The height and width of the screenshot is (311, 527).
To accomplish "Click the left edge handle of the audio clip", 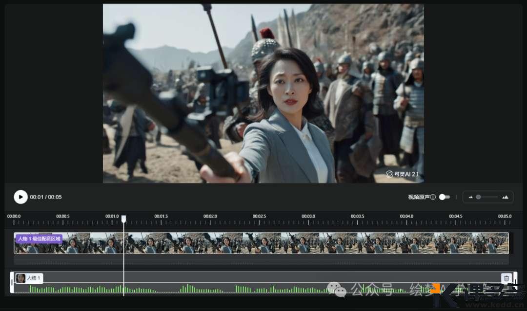I will pyautogui.click(x=12, y=282).
